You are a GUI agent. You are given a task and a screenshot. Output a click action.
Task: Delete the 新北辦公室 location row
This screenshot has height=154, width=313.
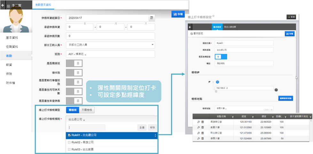click(202, 133)
